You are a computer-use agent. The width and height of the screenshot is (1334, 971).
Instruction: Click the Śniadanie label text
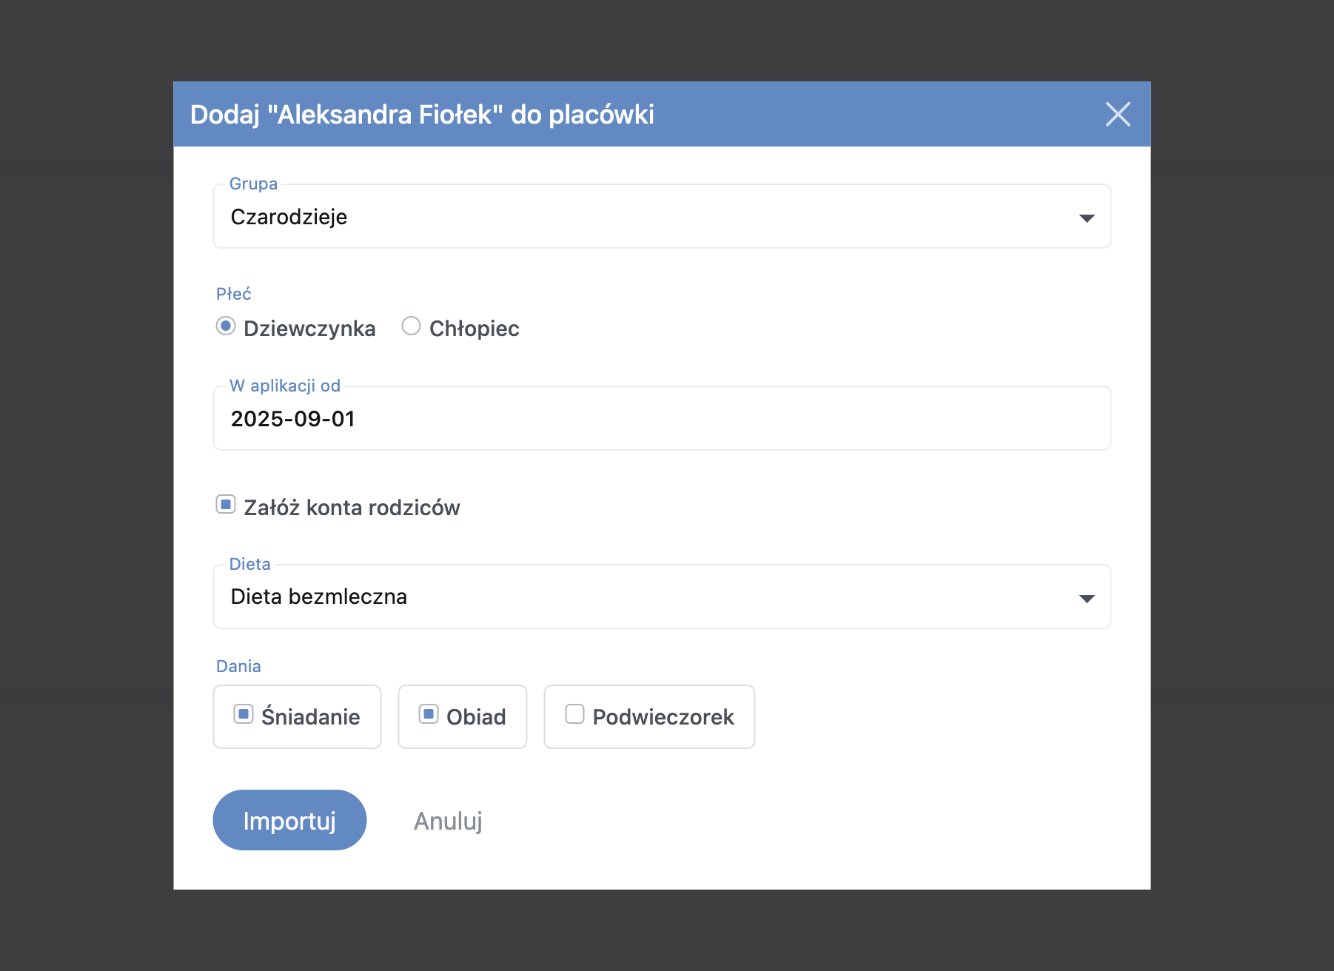[x=311, y=716]
